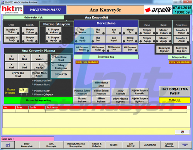Toggle the MANUEL mode yellow button
Image resolution: width=193 pixels, height=150 pixels.
tap(174, 100)
